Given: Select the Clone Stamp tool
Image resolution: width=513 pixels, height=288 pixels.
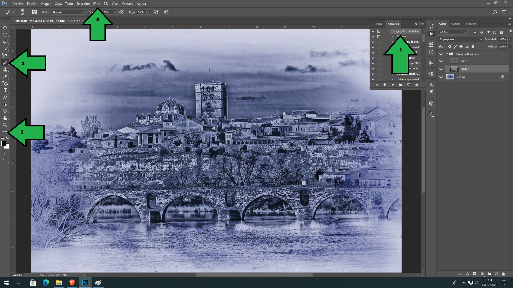Looking at the screenshot, I should 5,69.
